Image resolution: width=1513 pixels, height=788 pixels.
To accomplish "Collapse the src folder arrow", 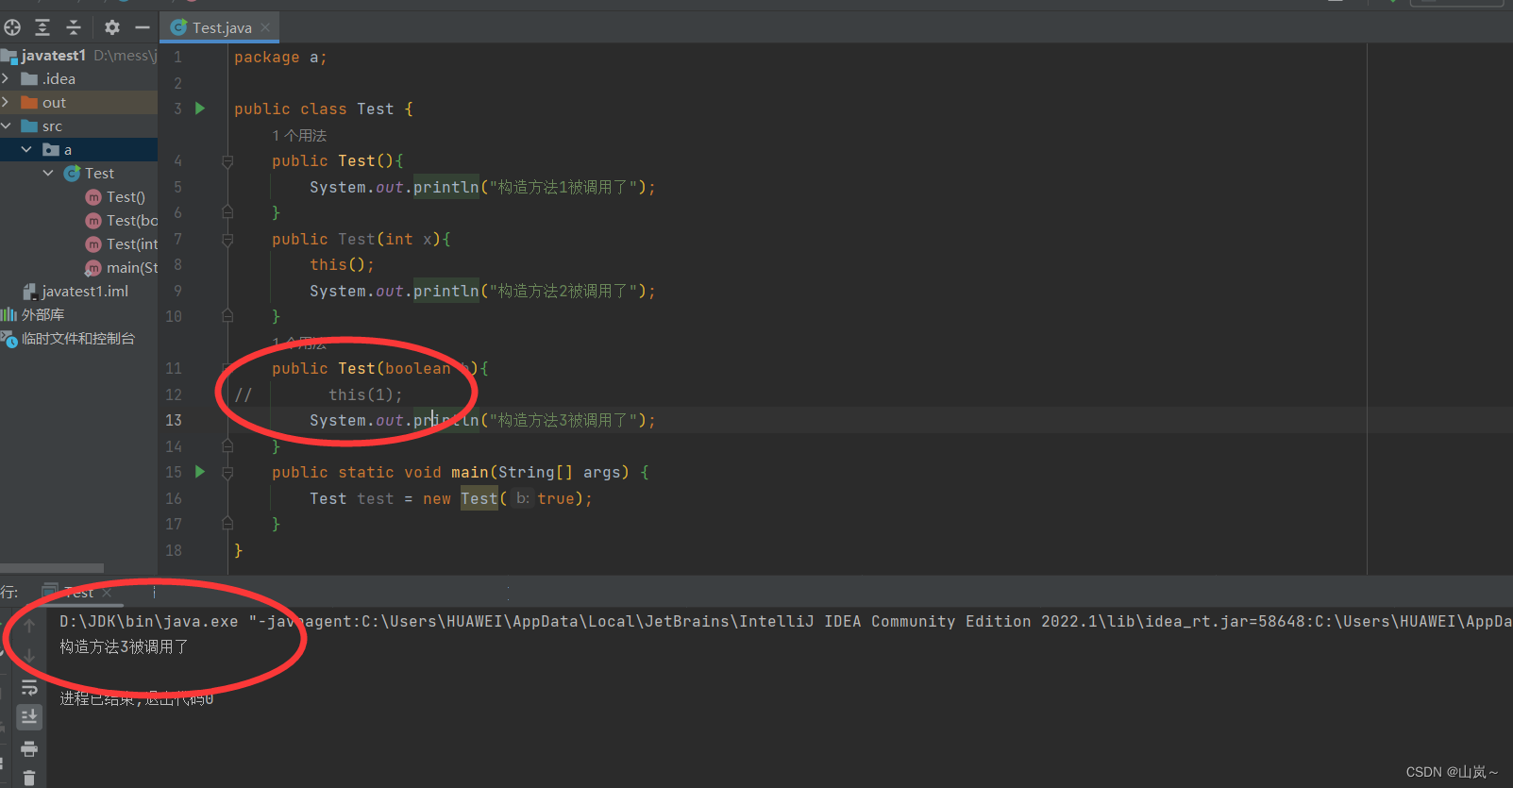I will [6, 126].
